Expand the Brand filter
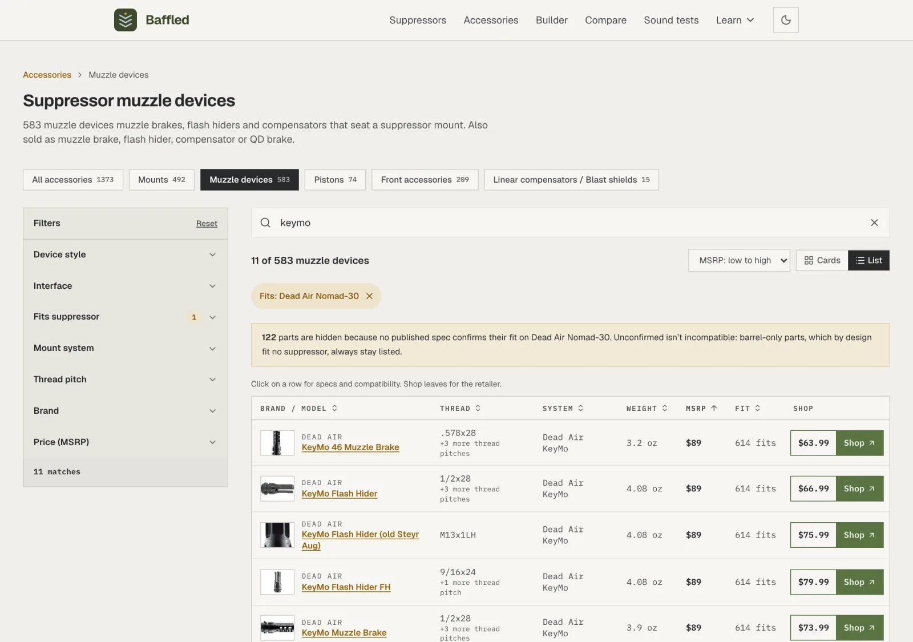This screenshot has width=913, height=642. 126,411
